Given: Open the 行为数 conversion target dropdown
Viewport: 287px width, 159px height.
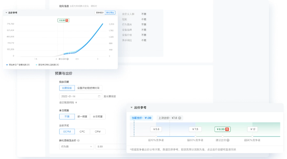Looking at the screenshot, I should (76, 146).
